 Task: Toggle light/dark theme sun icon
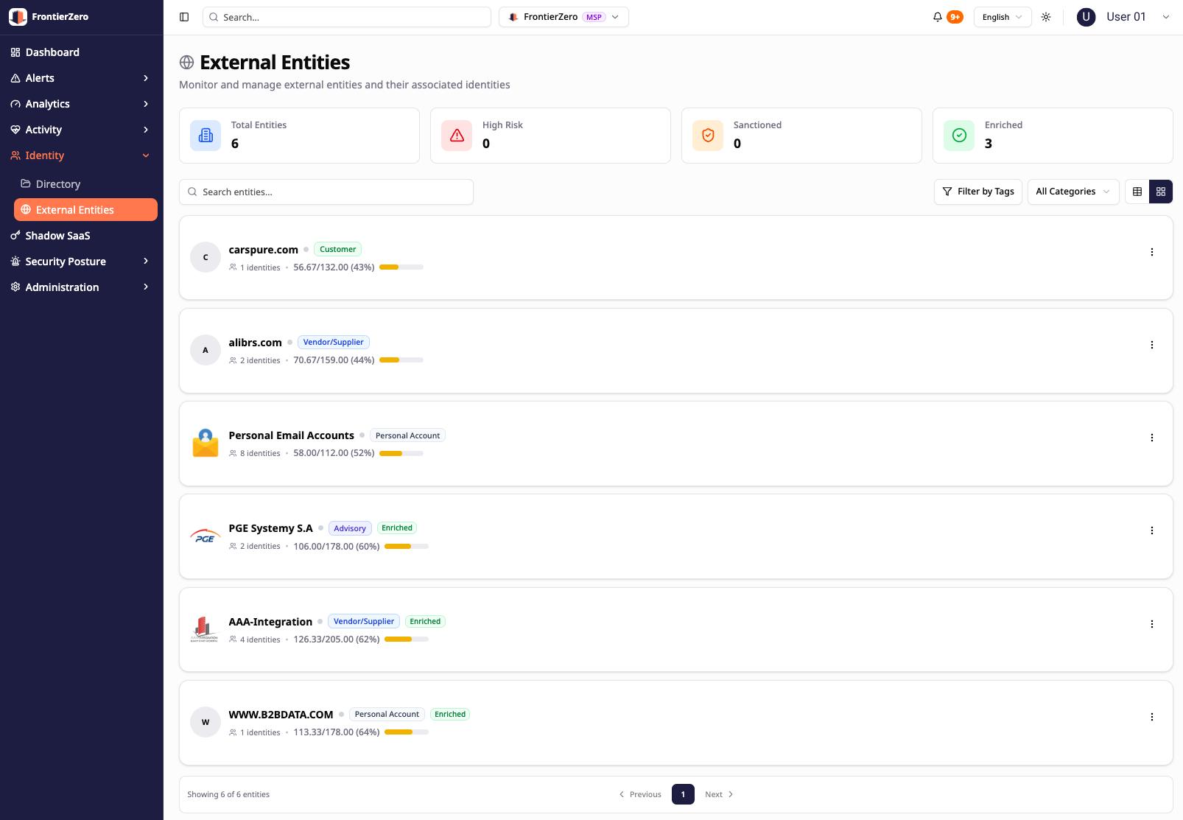(x=1046, y=17)
